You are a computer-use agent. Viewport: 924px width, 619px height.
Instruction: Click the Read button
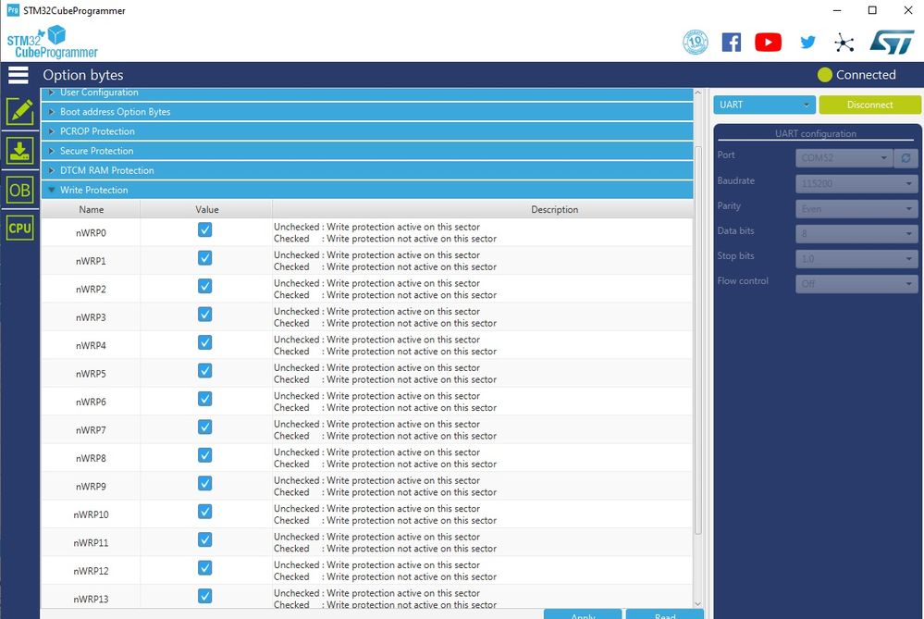(665, 614)
